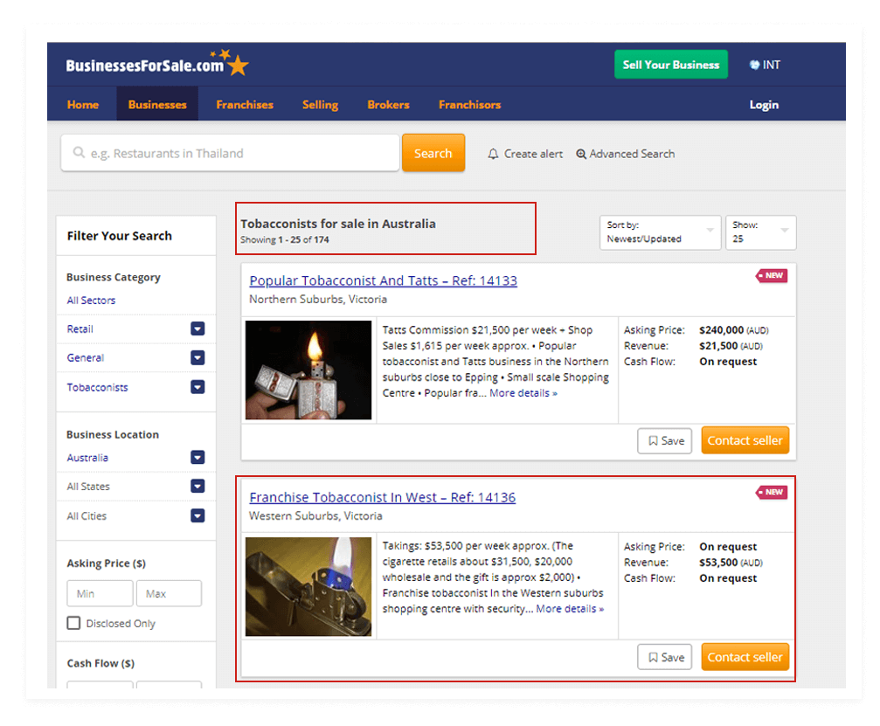The width and height of the screenshot is (880, 726).
Task: Click the General category link
Action: point(86,357)
